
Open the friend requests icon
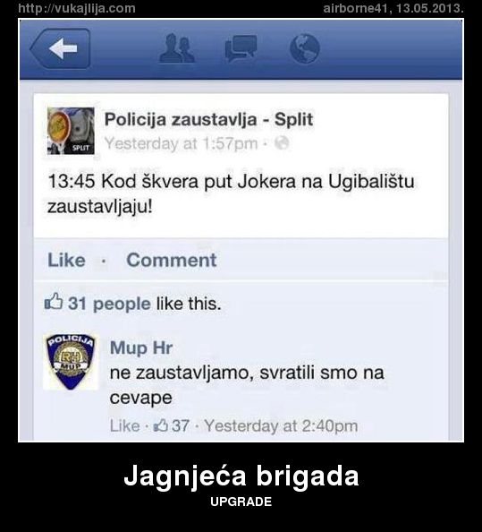click(x=177, y=48)
